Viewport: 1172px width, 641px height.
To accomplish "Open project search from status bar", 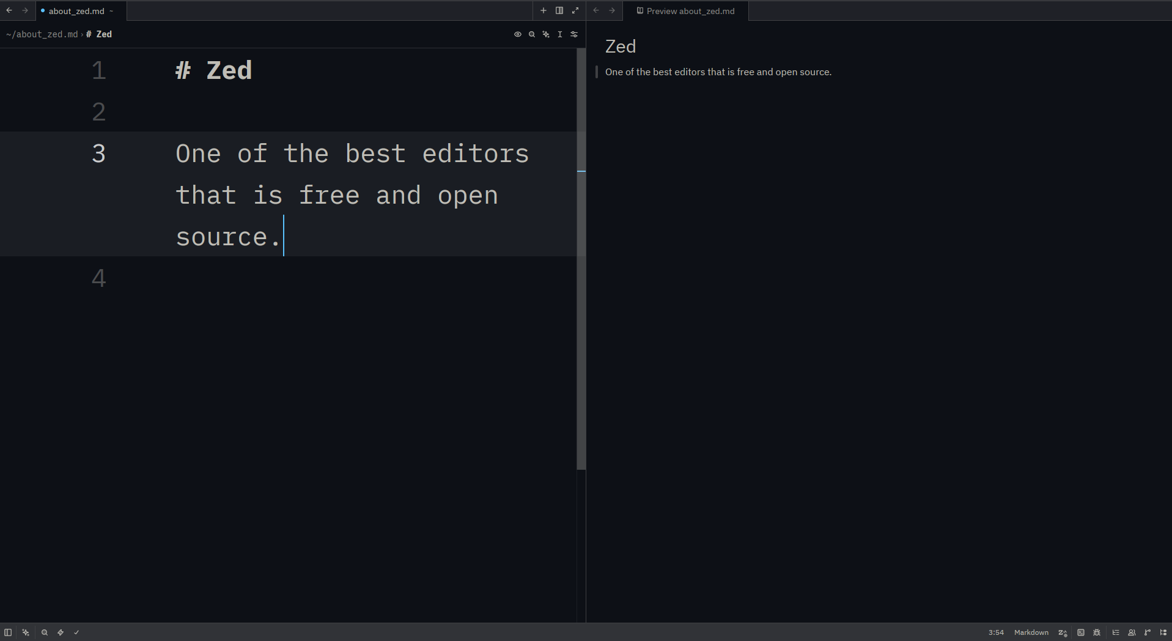I will tap(45, 632).
